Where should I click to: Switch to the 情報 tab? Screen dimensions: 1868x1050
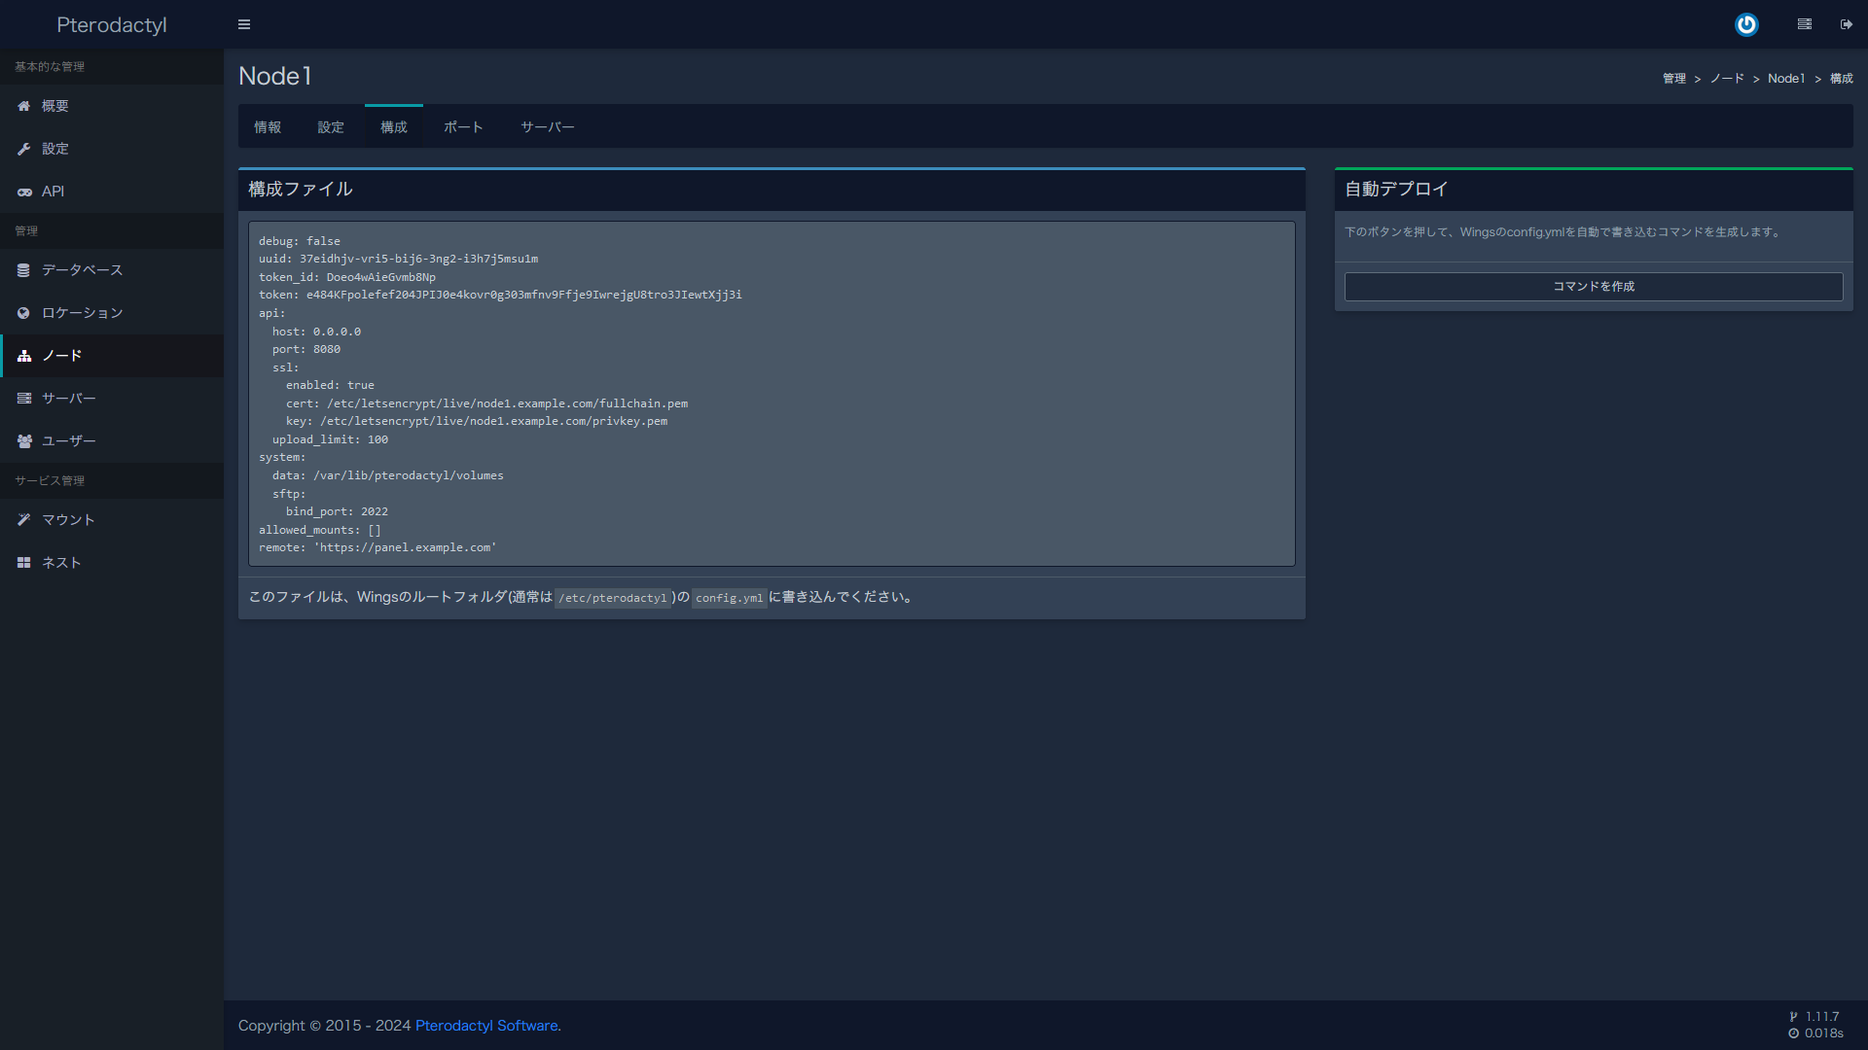(268, 127)
